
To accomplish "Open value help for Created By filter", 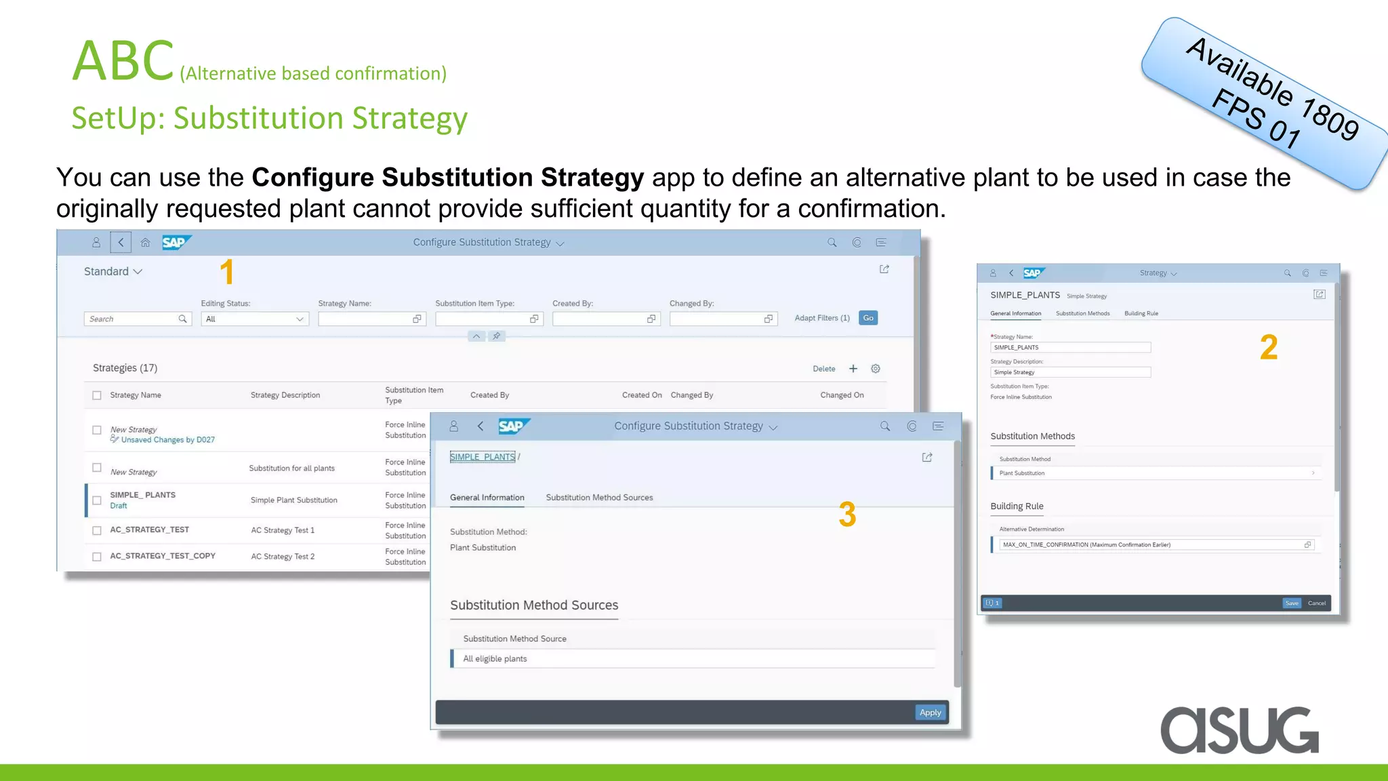I will [651, 319].
